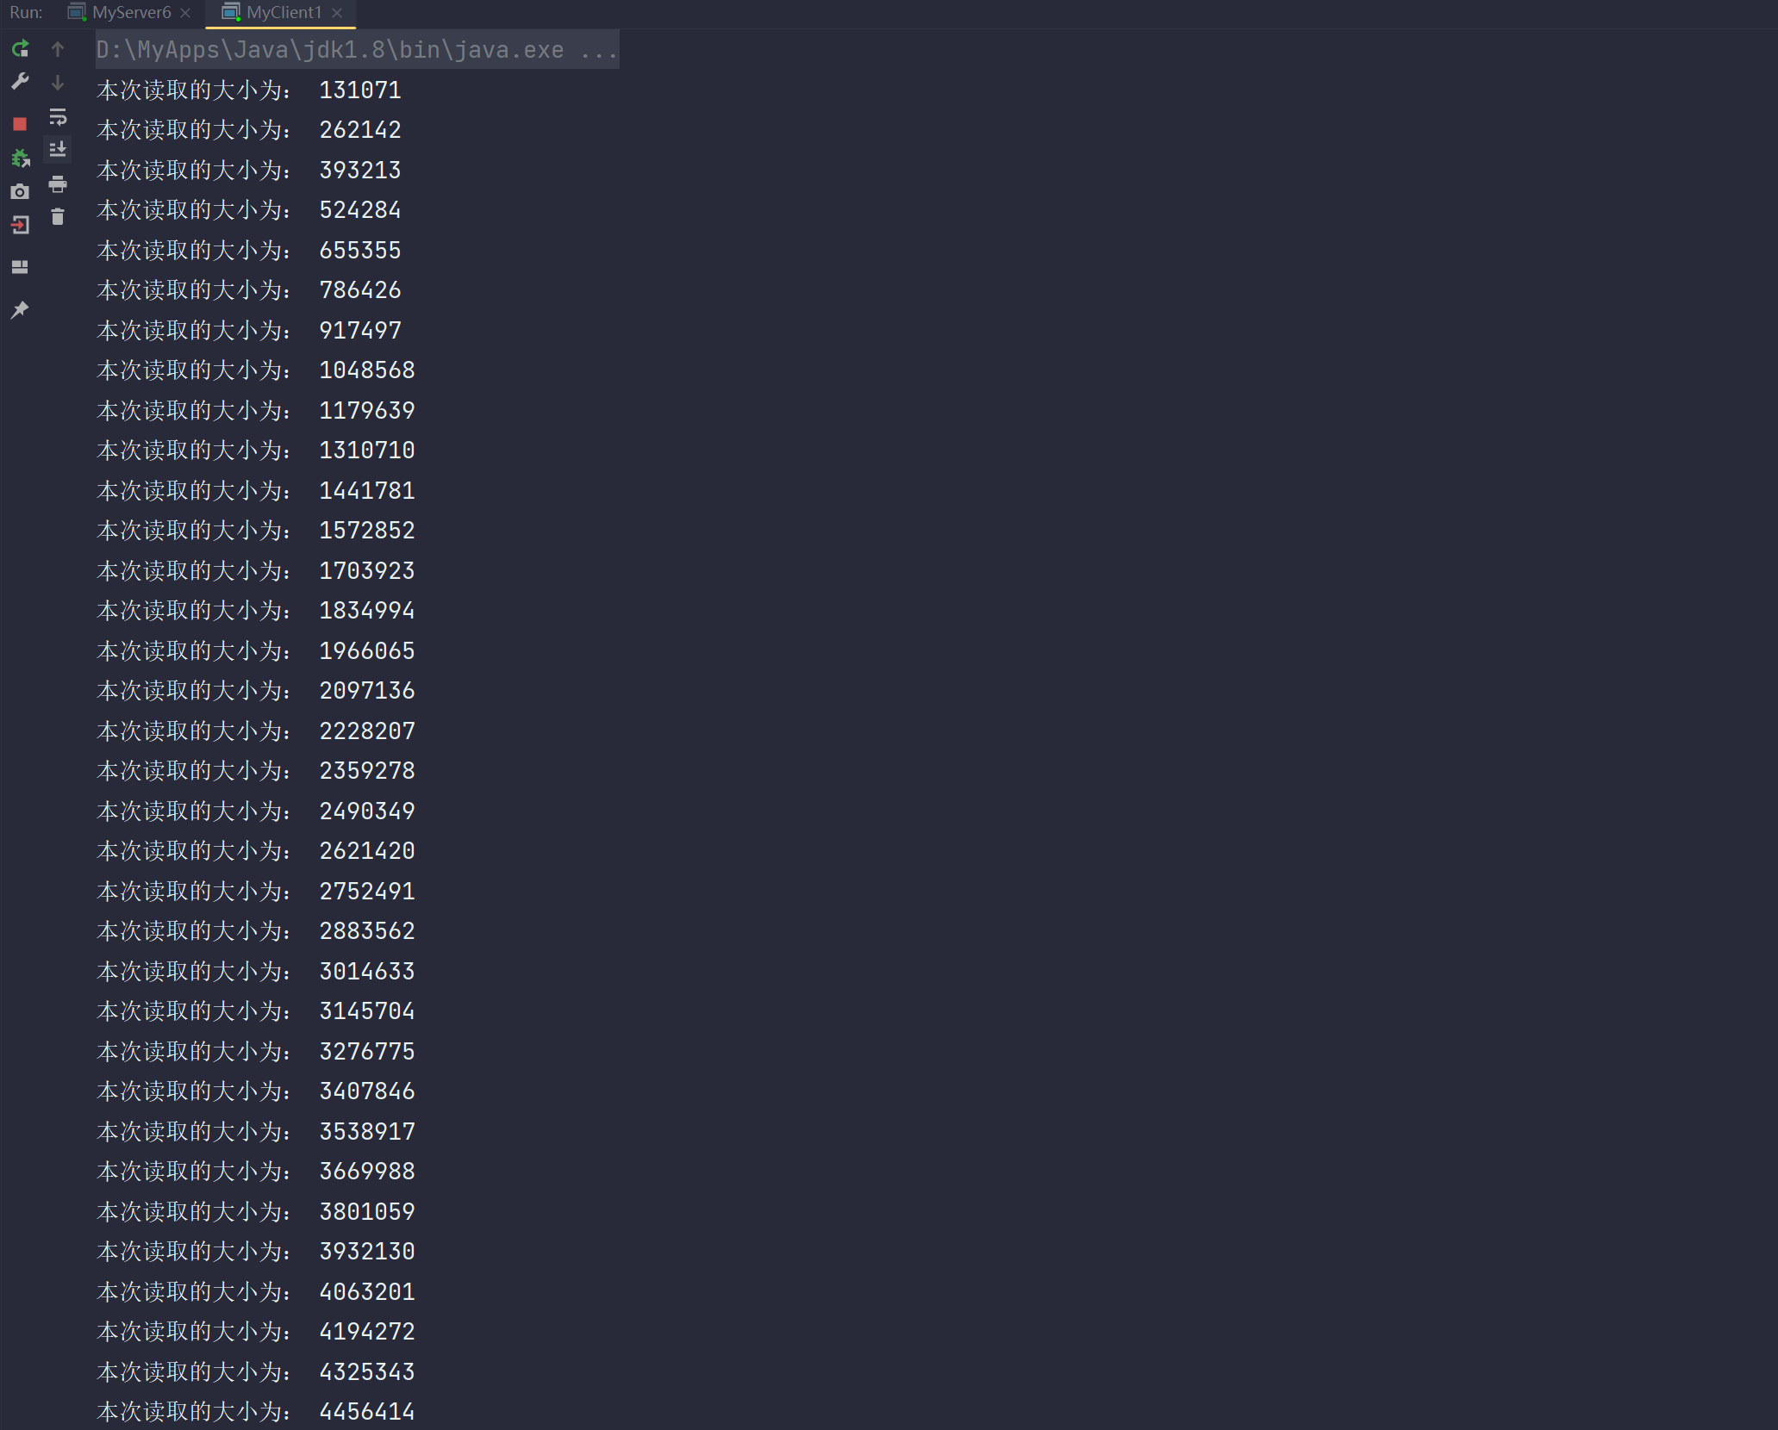Open run configuration settings wrench icon

tap(20, 82)
